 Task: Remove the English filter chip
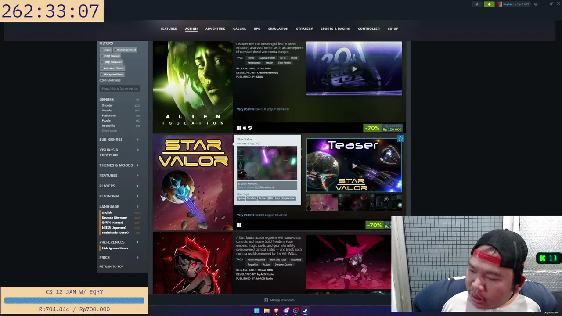[107, 50]
